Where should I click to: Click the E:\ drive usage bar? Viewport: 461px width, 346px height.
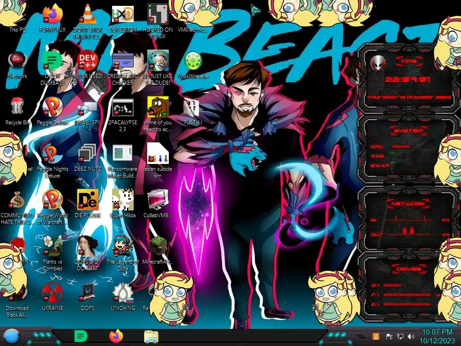point(407,304)
